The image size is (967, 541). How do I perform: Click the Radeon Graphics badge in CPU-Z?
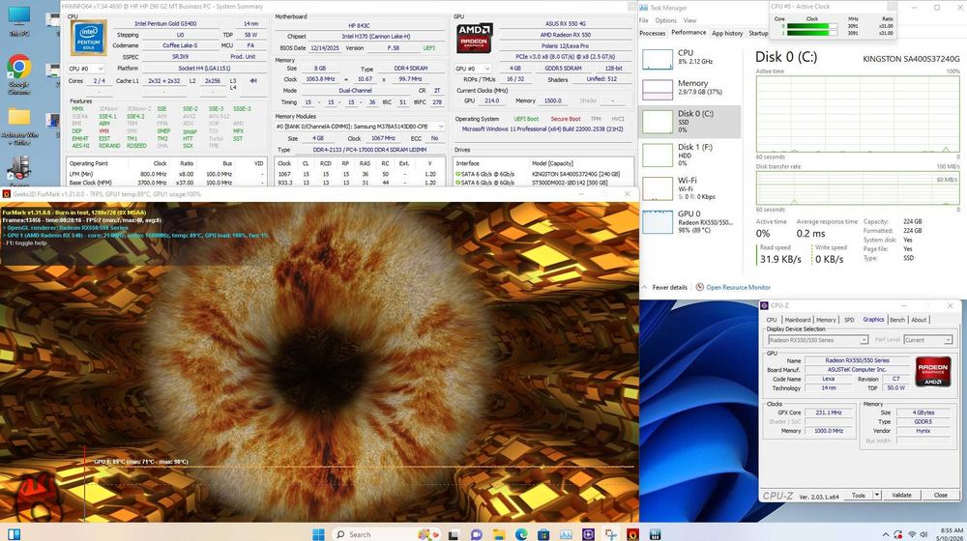tap(933, 372)
